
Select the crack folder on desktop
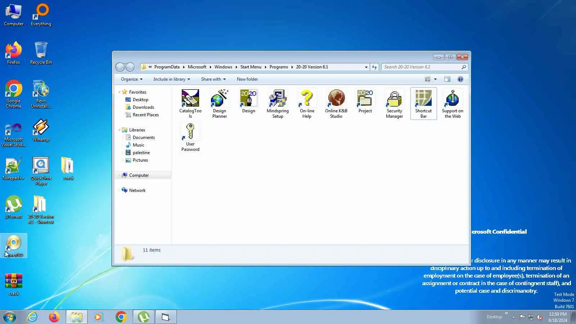click(x=68, y=168)
